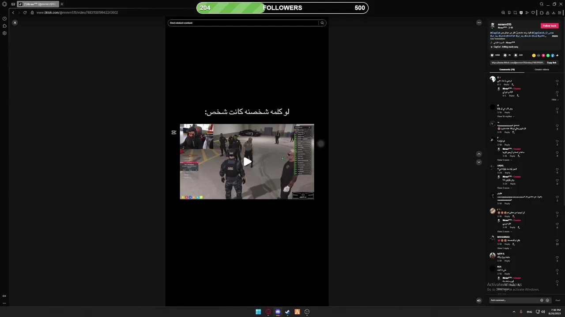Expand View 1 reply under MOHANNAD's comment

click(504, 248)
